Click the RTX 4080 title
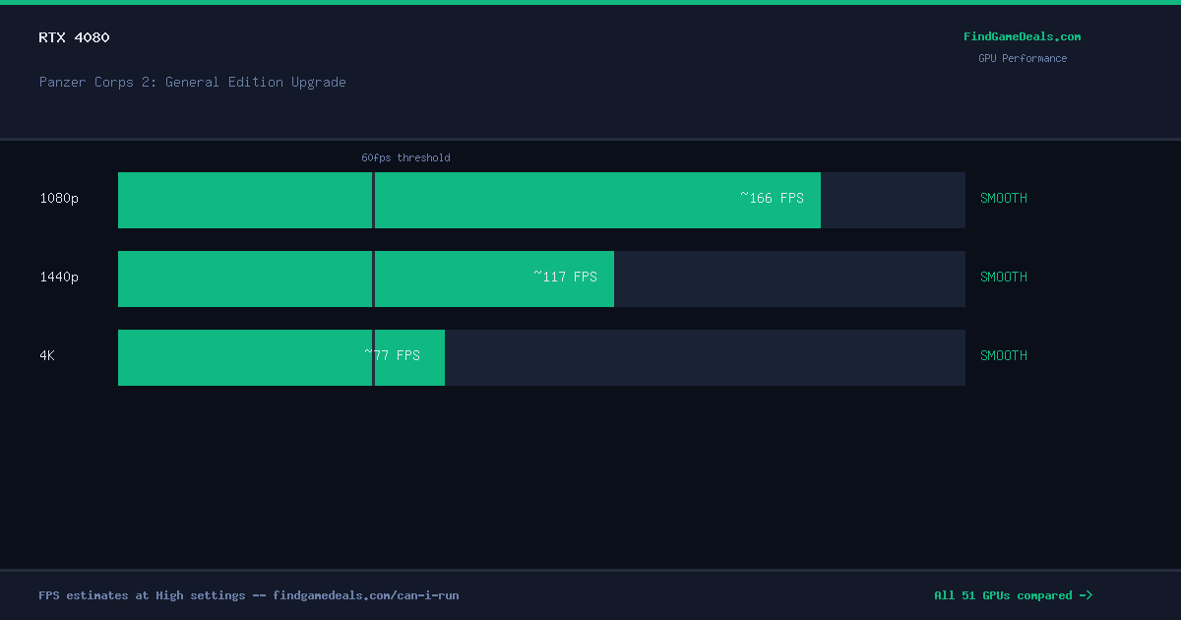The height and width of the screenshot is (620, 1181). [74, 37]
